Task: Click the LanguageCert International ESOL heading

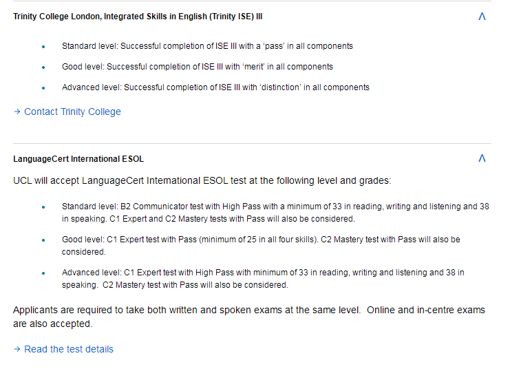Action: pos(78,159)
